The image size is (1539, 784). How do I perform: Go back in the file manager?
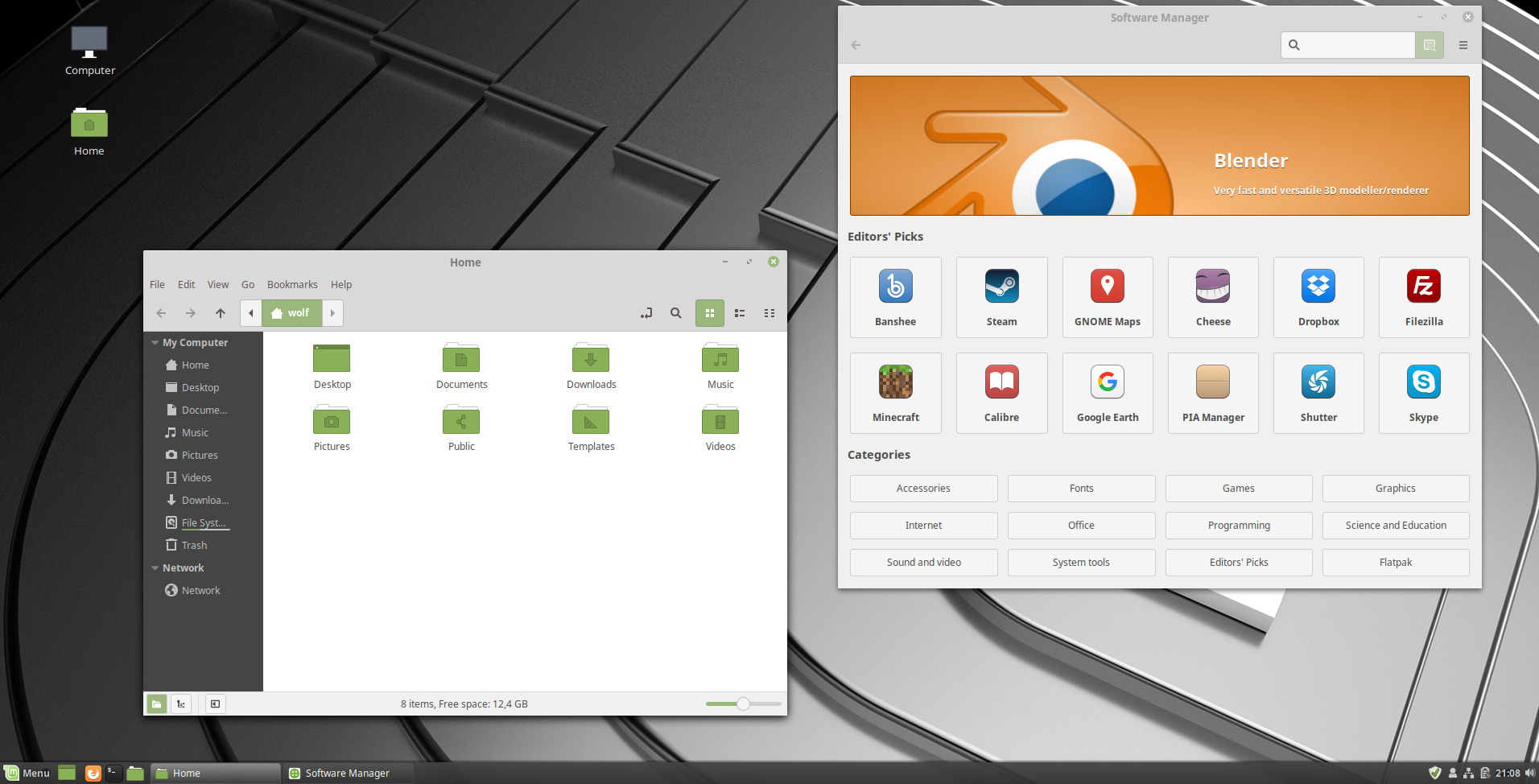161,313
